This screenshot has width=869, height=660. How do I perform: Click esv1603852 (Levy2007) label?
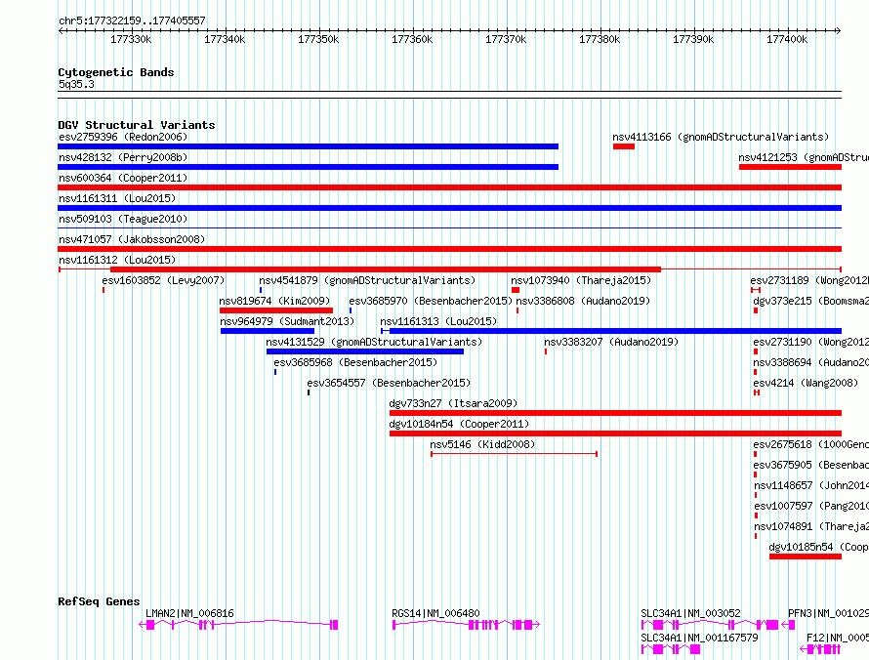(163, 280)
